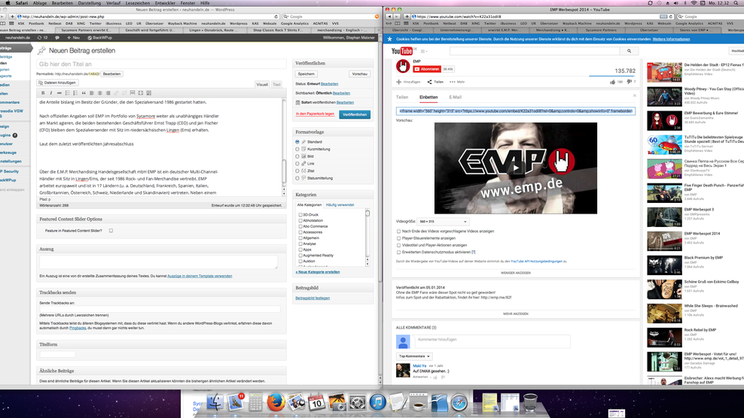Enable erweiterten Datenschutzmodus option
The height and width of the screenshot is (418, 744).
coord(398,252)
